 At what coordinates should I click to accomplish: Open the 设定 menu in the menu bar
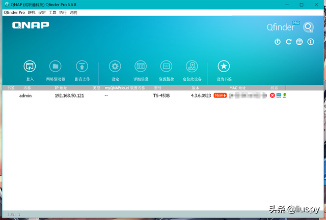point(42,12)
